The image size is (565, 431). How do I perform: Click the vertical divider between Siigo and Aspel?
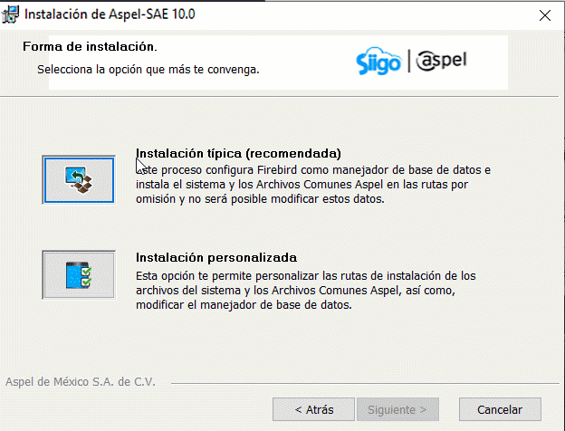click(x=409, y=61)
